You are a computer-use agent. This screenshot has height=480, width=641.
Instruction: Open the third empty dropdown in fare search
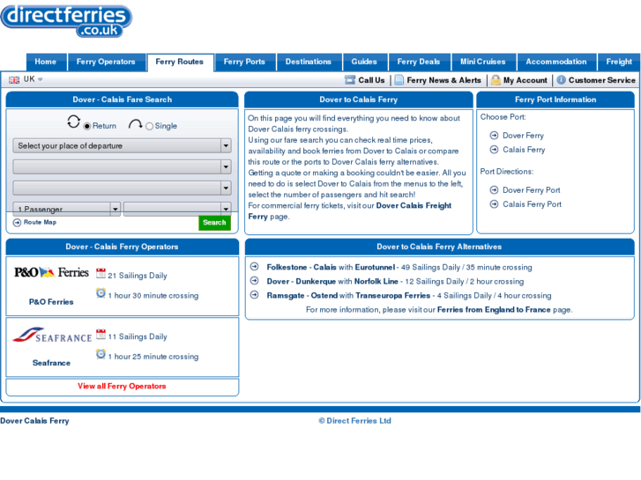(122, 188)
